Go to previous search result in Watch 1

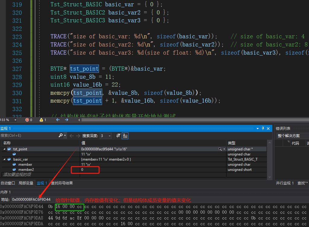click(x=72, y=136)
